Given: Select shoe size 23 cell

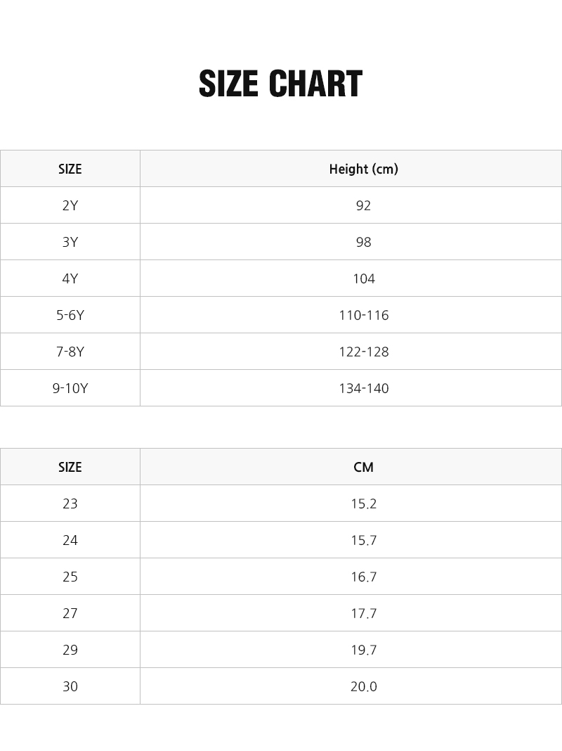Looking at the screenshot, I should (70, 503).
